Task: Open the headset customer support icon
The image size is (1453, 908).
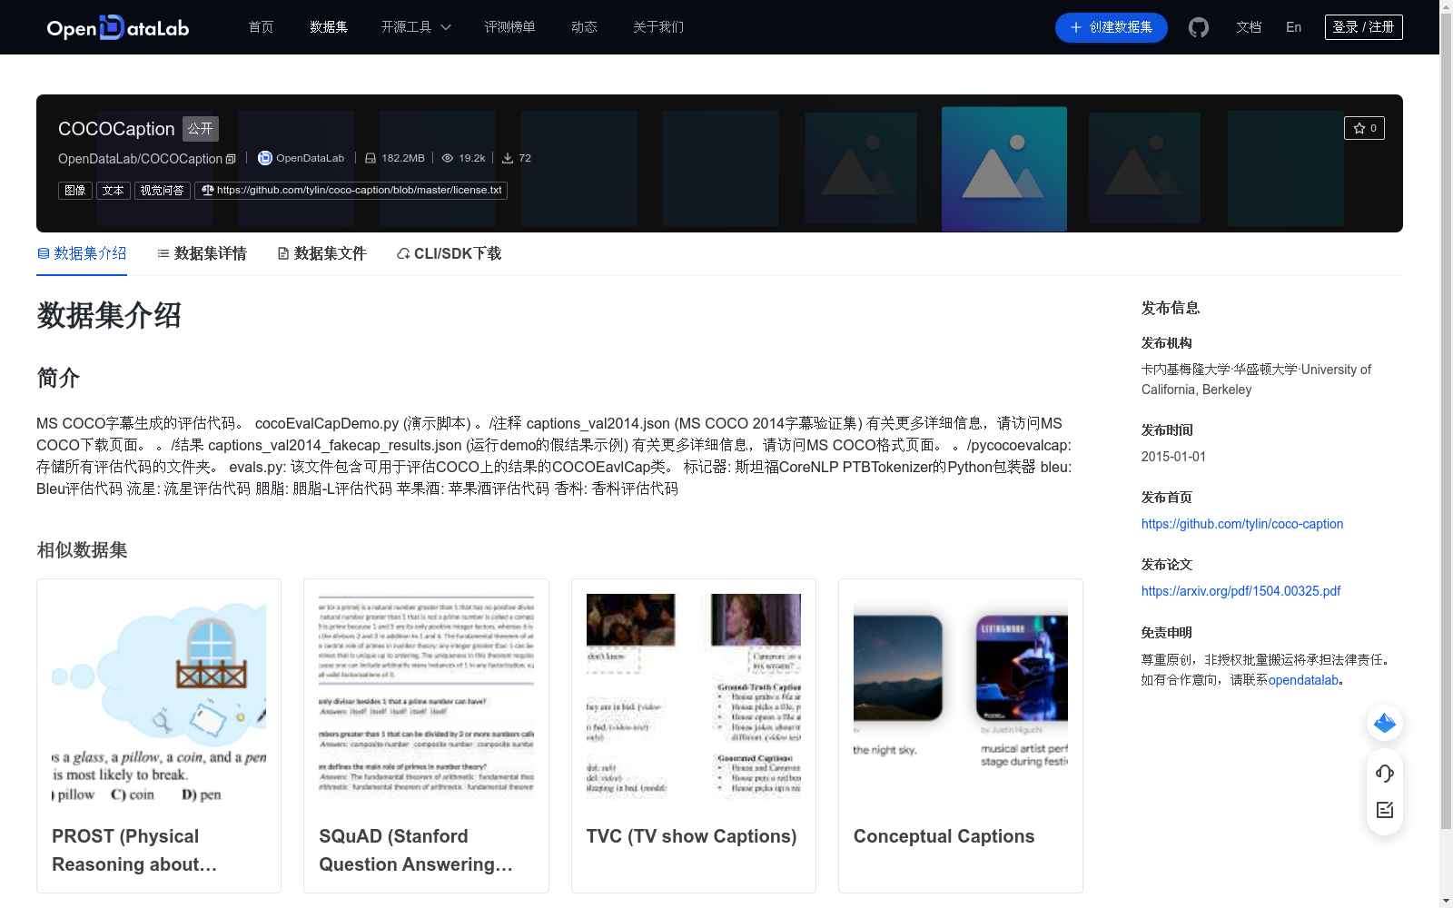Action: tap(1385, 773)
